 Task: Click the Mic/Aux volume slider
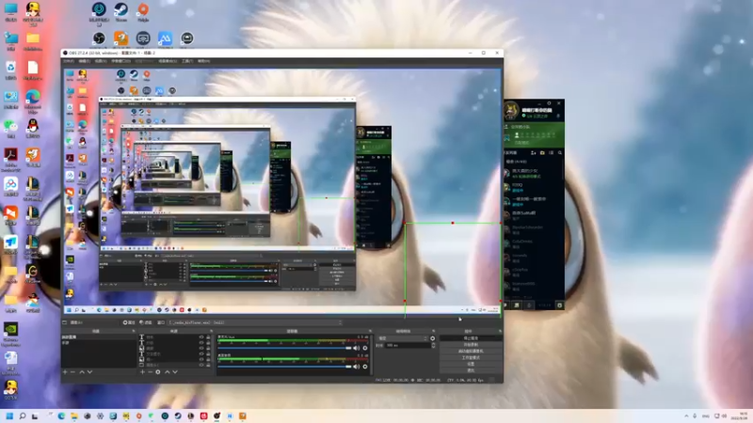(284, 348)
